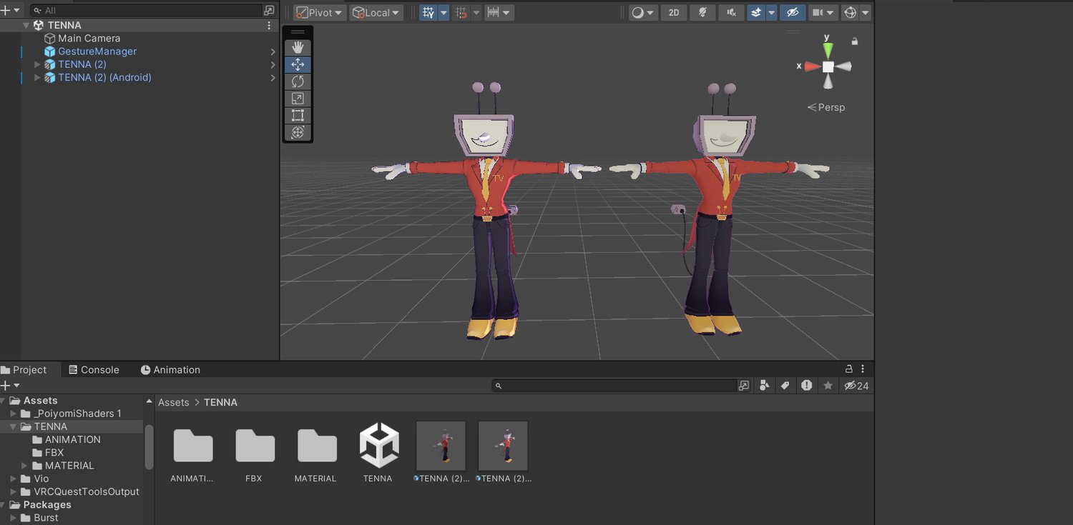Open the Pivot handle position dropdown

320,13
